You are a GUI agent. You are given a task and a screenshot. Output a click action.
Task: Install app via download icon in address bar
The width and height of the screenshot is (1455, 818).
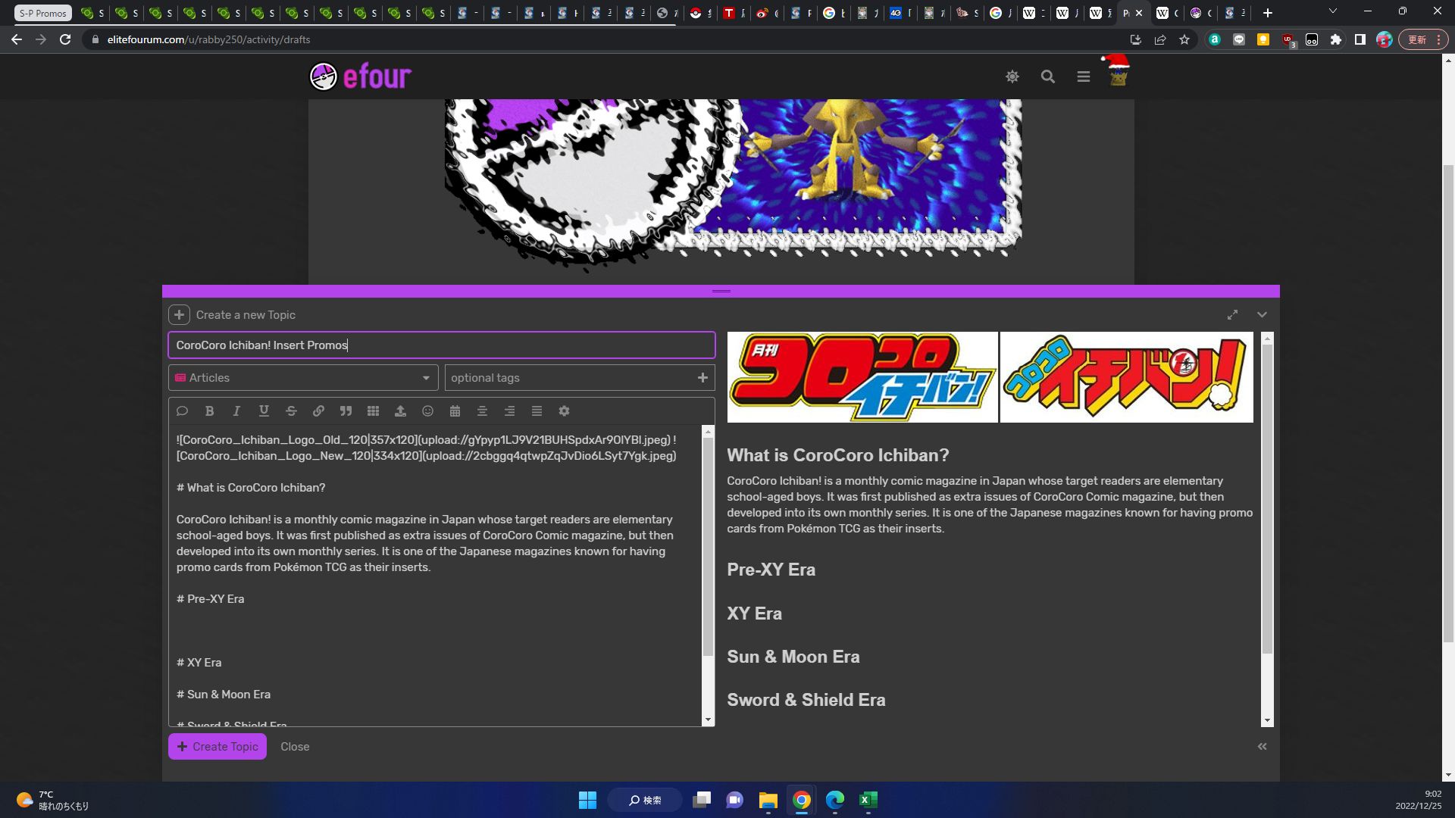(x=1135, y=39)
